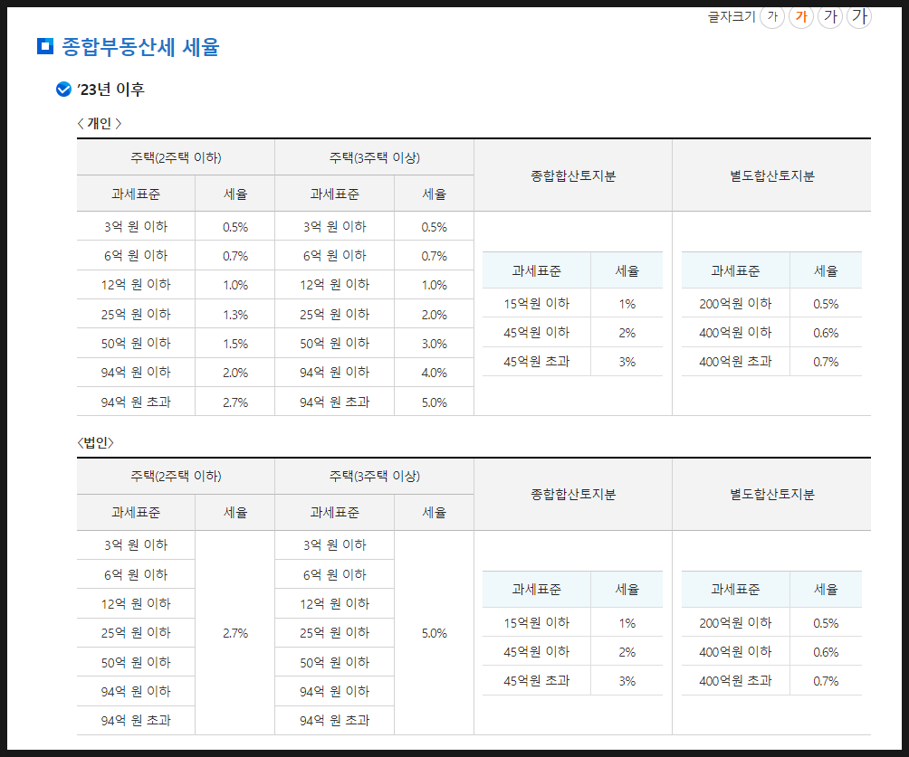909x757 pixels.
Task: Expand the 주택(3주택 이상) column header
Action: 374,156
